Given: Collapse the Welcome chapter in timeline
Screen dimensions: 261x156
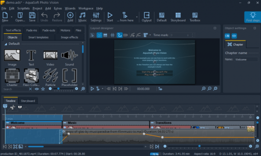Looking at the screenshot, I should 8,123.
